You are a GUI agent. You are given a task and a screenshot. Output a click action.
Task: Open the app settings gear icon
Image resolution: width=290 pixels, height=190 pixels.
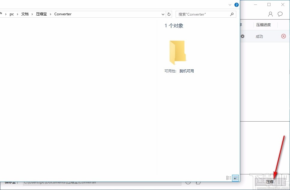coord(243,36)
